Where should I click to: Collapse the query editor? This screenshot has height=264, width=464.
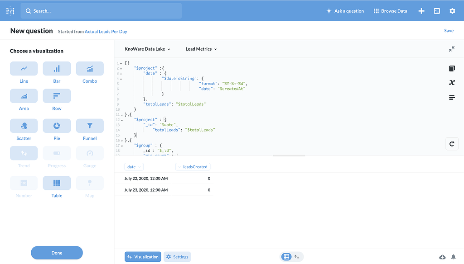pos(452,49)
